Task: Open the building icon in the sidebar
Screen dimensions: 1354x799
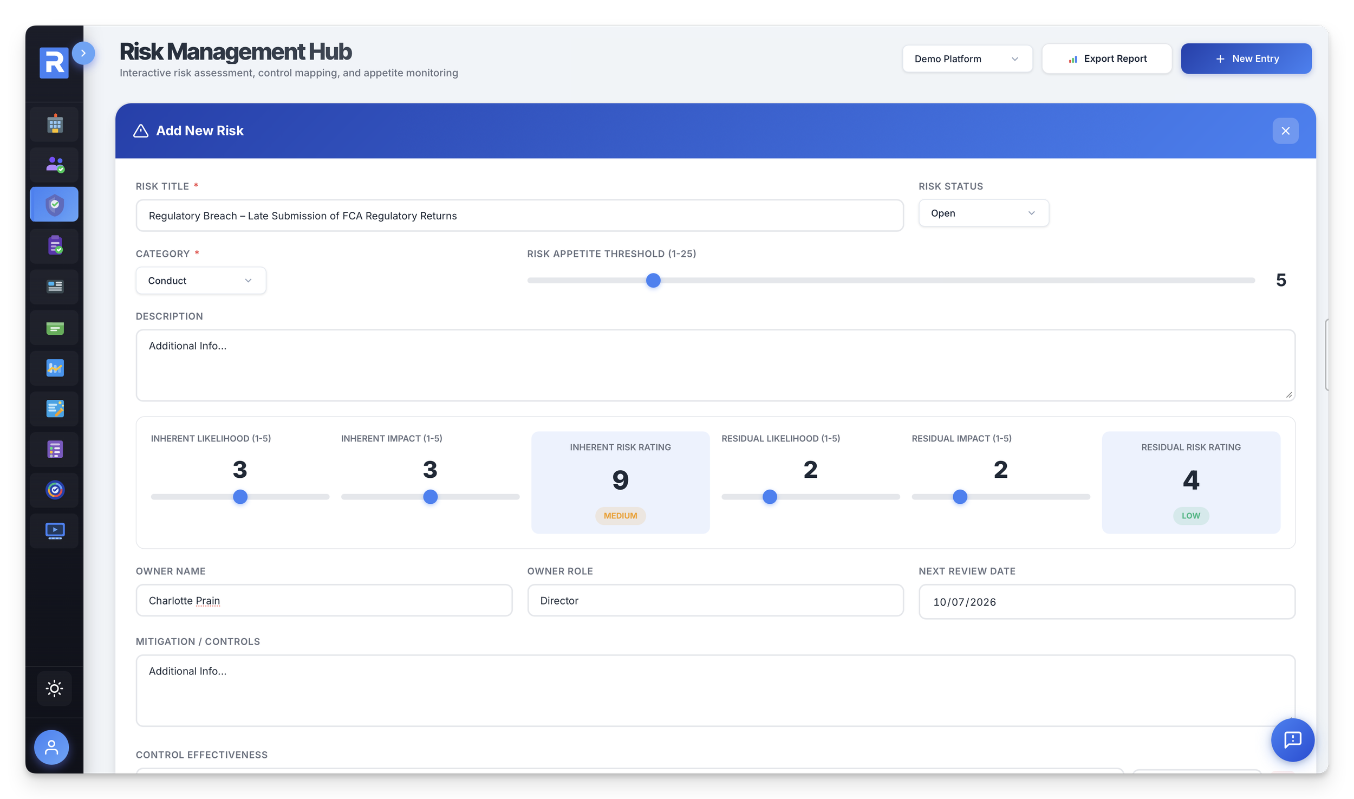Action: point(55,124)
